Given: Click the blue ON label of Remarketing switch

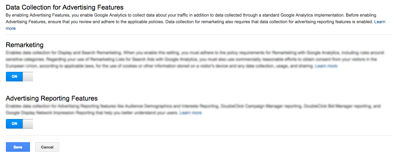Looking at the screenshot, I should 14,77.
